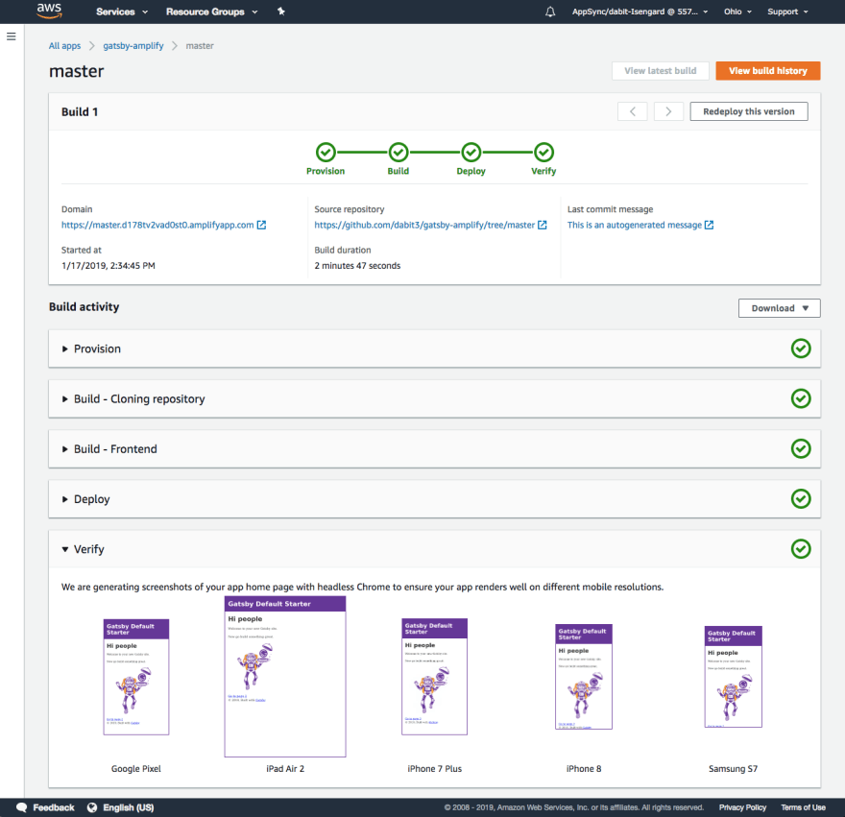Open the Services menu
This screenshot has width=845, height=817.
122,12
